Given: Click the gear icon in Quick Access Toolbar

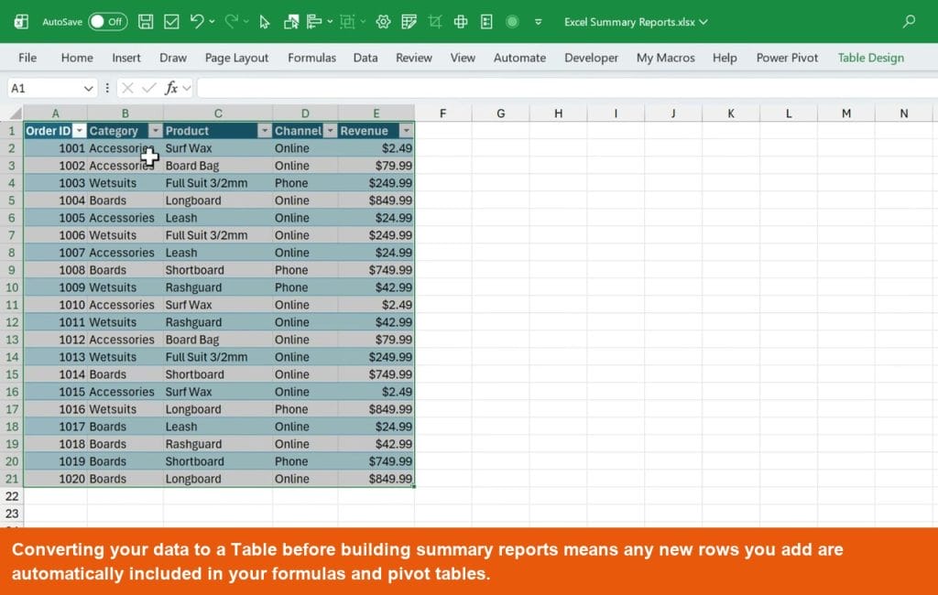Looking at the screenshot, I should [x=384, y=22].
